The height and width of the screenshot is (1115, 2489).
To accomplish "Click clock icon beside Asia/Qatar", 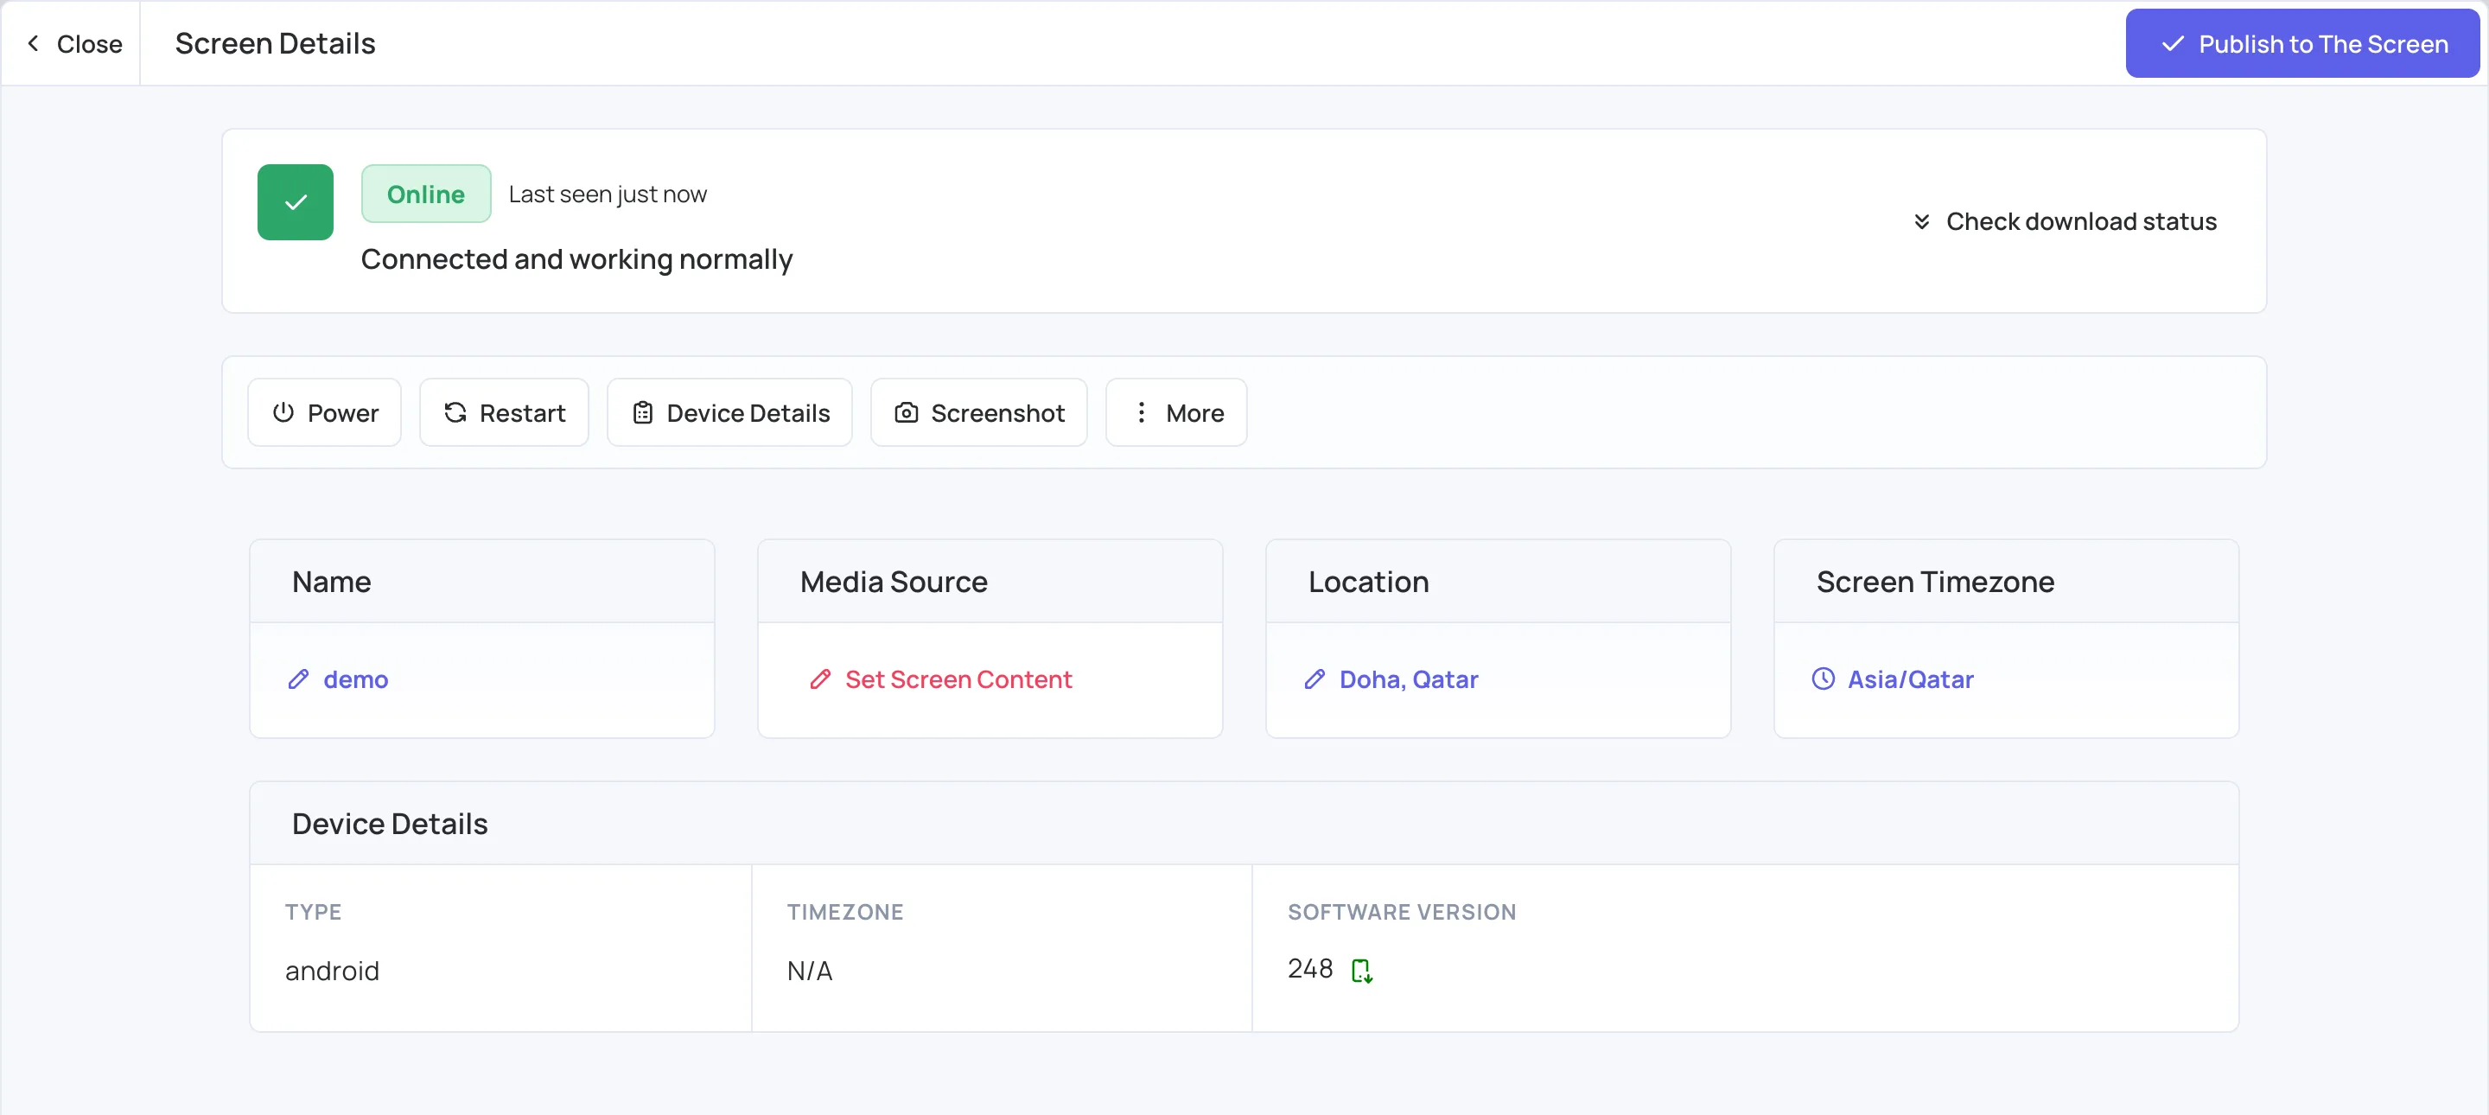I will click(1824, 679).
